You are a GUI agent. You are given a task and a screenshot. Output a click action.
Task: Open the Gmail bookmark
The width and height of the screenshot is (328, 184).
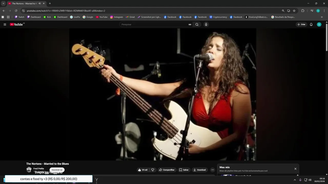(x=130, y=17)
